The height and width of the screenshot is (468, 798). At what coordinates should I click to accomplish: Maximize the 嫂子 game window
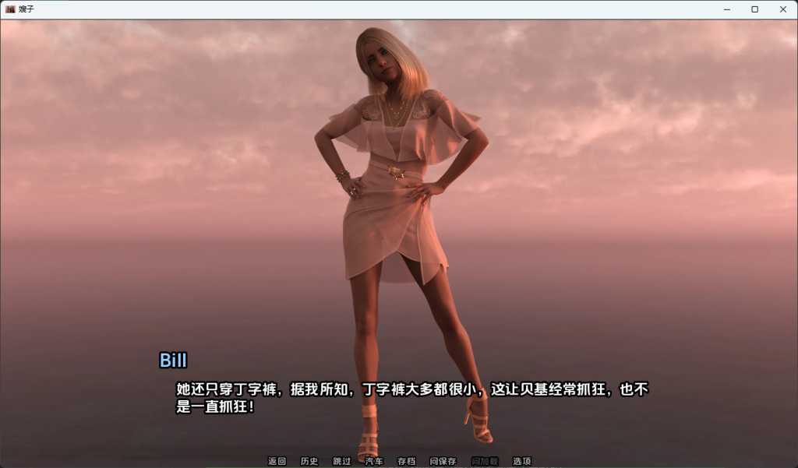754,9
